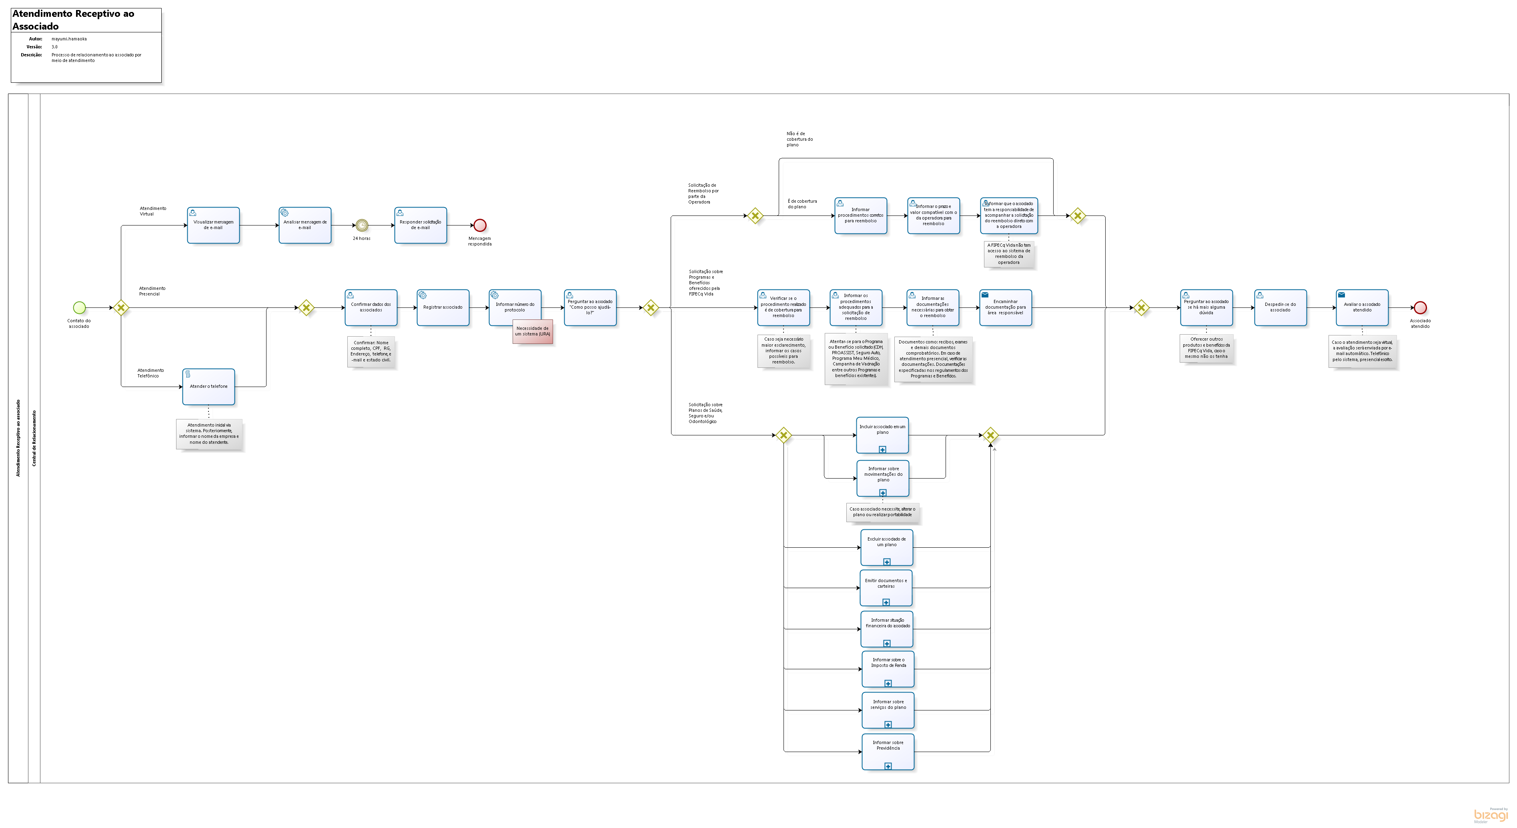Select the 'Despedir-se do associado' task box
Viewport: 1517px width, 828px height.
click(x=1280, y=308)
